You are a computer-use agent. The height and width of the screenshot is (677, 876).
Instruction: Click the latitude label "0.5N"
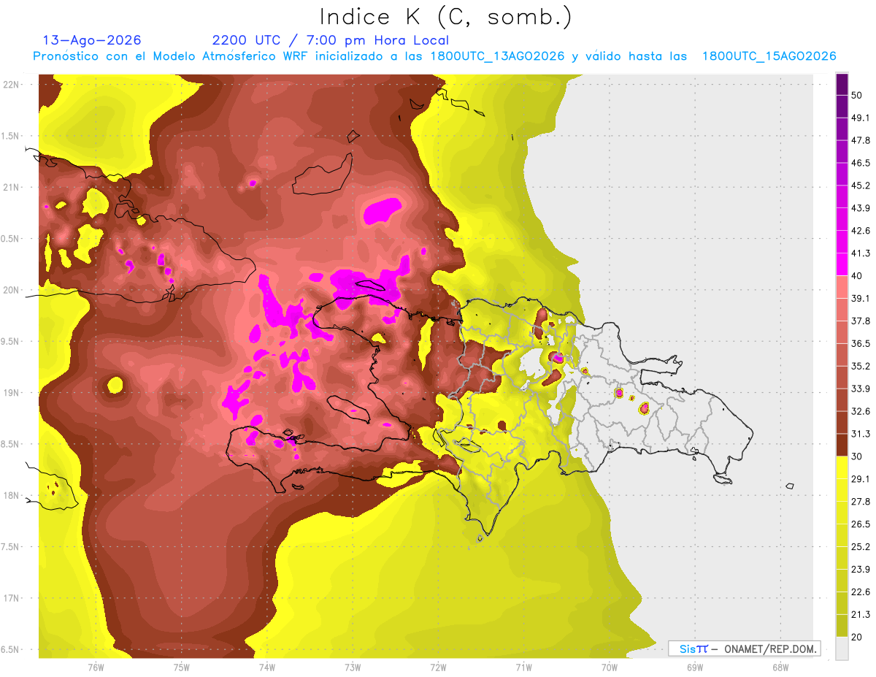tap(10, 239)
